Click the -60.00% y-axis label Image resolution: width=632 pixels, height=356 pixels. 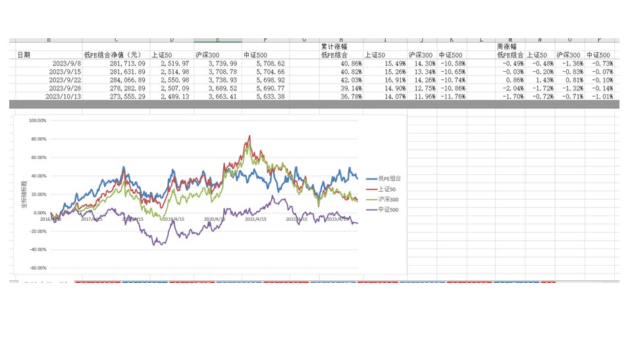(x=38, y=268)
